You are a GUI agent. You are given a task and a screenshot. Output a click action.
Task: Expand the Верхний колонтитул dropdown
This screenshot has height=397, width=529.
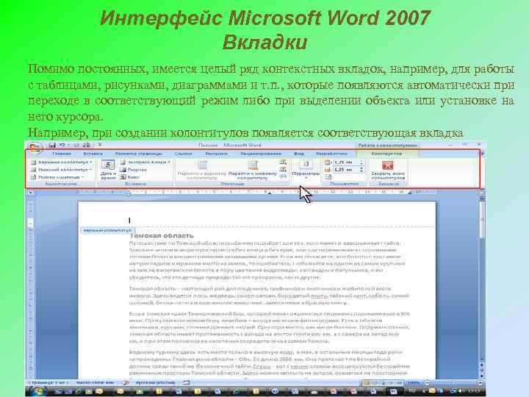tap(62, 162)
